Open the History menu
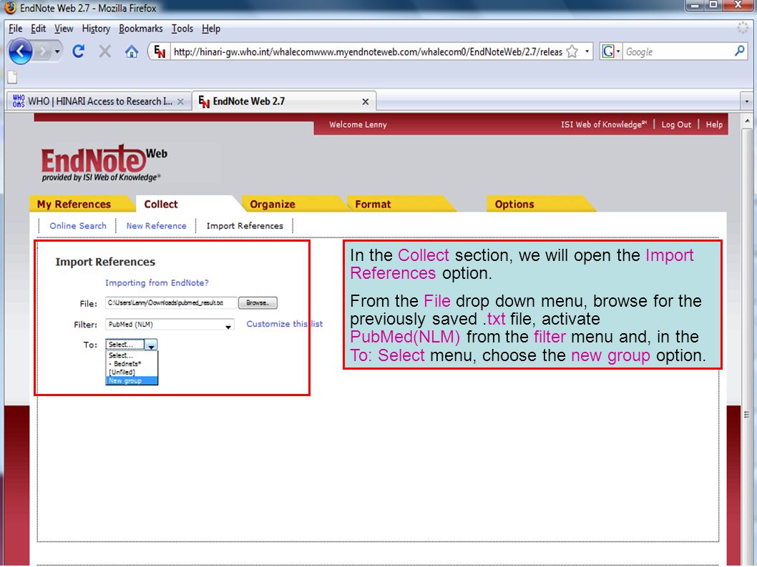The width and height of the screenshot is (757, 567). pyautogui.click(x=96, y=29)
